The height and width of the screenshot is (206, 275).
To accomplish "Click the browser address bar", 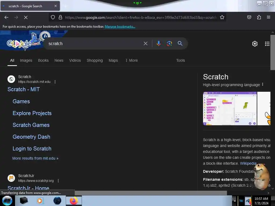I will [x=141, y=17].
